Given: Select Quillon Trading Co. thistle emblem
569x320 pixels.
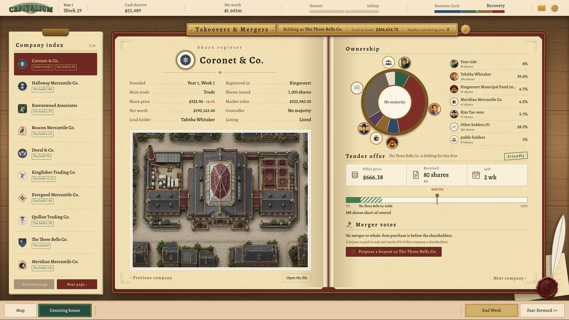Looking at the screenshot, I should 23,220.
